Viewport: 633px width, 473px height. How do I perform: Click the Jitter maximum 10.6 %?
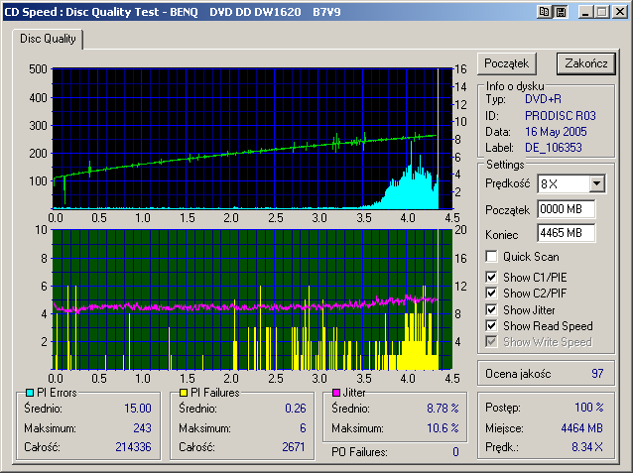443,427
